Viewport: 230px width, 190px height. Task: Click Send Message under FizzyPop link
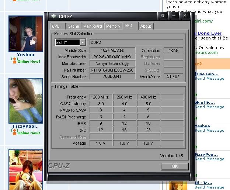point(209,159)
